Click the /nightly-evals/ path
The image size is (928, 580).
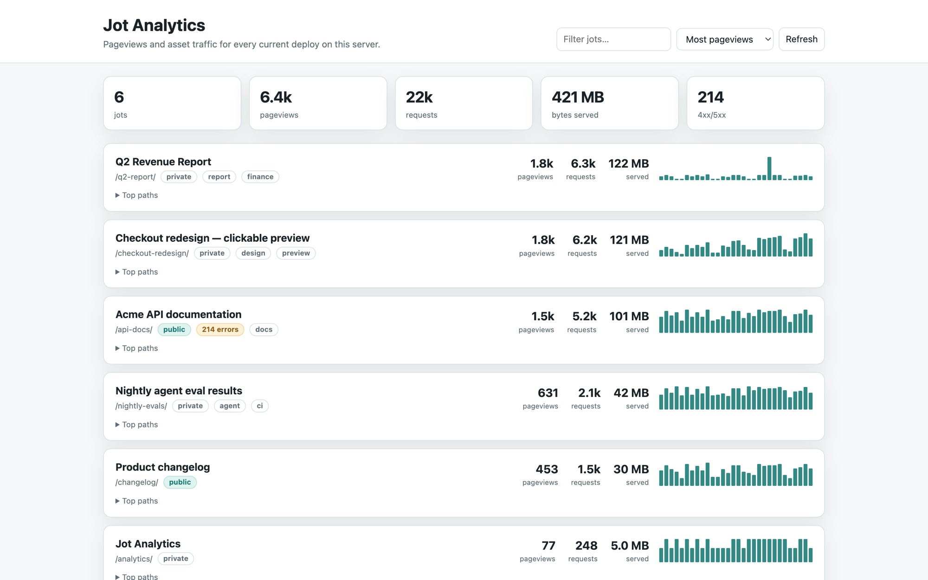[x=141, y=406]
